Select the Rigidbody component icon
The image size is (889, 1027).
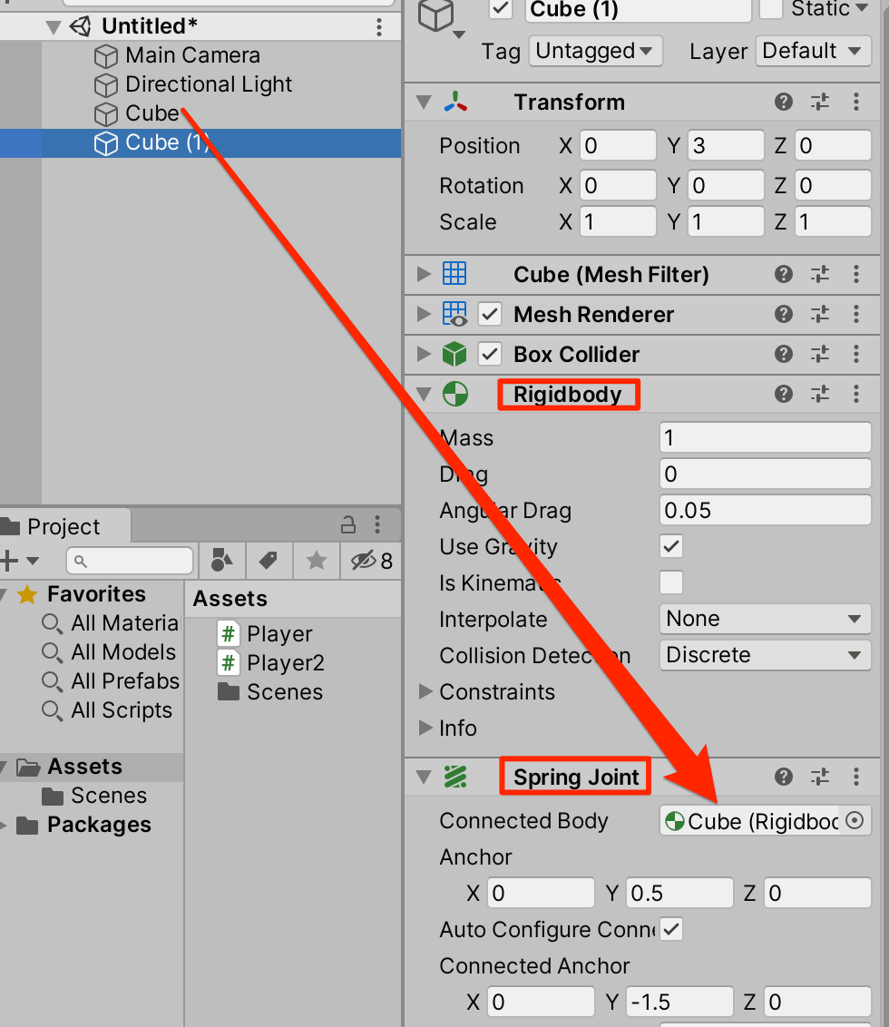pos(454,394)
